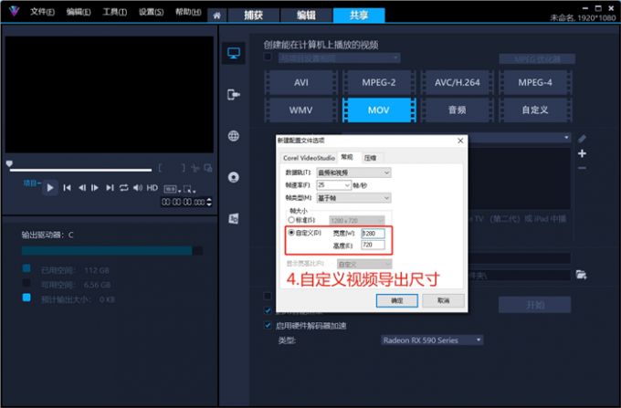This screenshot has height=408, width=621.
Task: Cancel the dialog with 取消
Action: 443,300
